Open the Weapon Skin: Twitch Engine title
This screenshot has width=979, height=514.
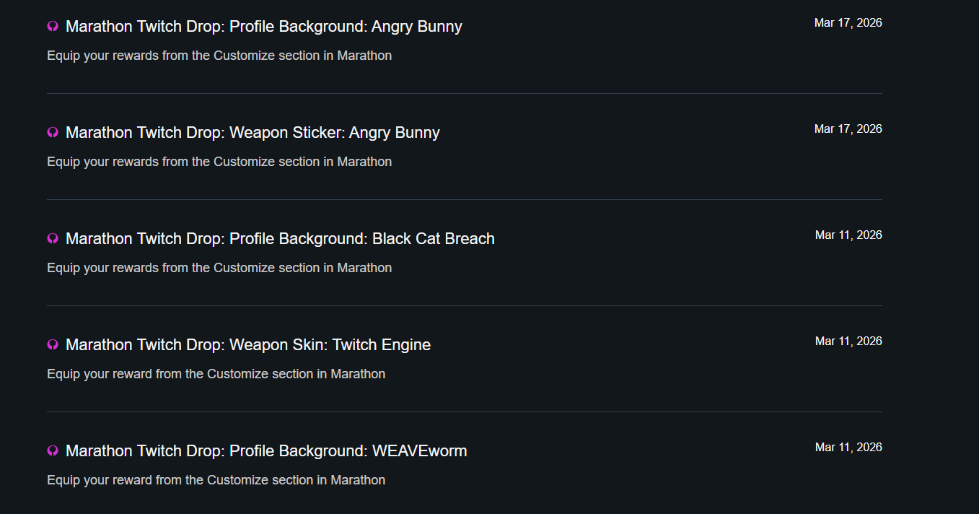(x=248, y=345)
